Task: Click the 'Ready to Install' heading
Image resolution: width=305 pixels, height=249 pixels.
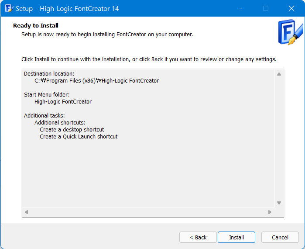Action: click(x=36, y=25)
